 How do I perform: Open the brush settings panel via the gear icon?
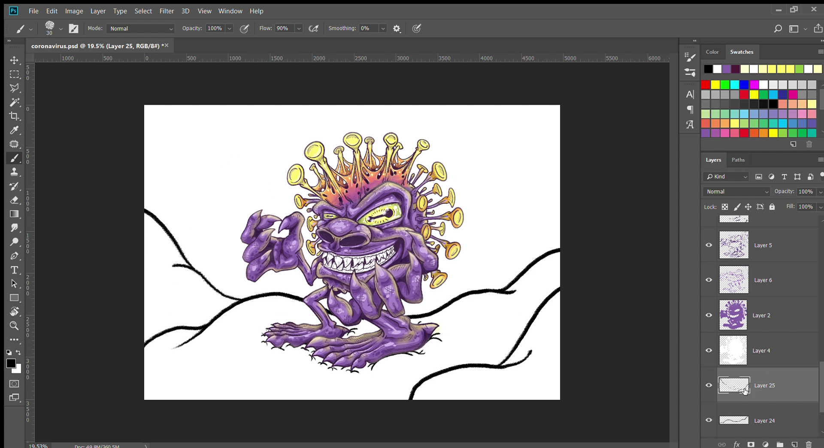click(397, 28)
